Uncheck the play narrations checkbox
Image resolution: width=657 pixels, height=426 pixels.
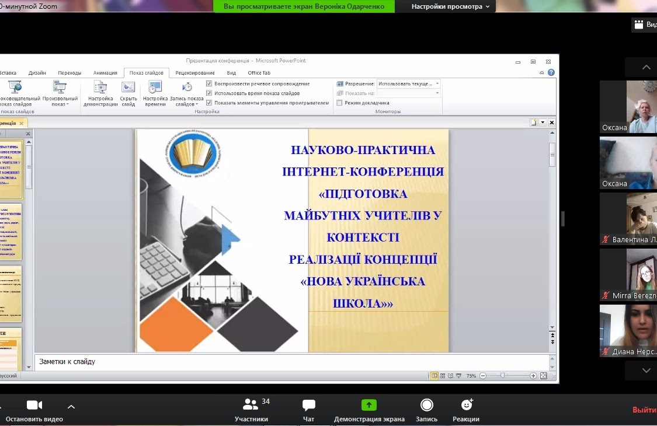(209, 84)
